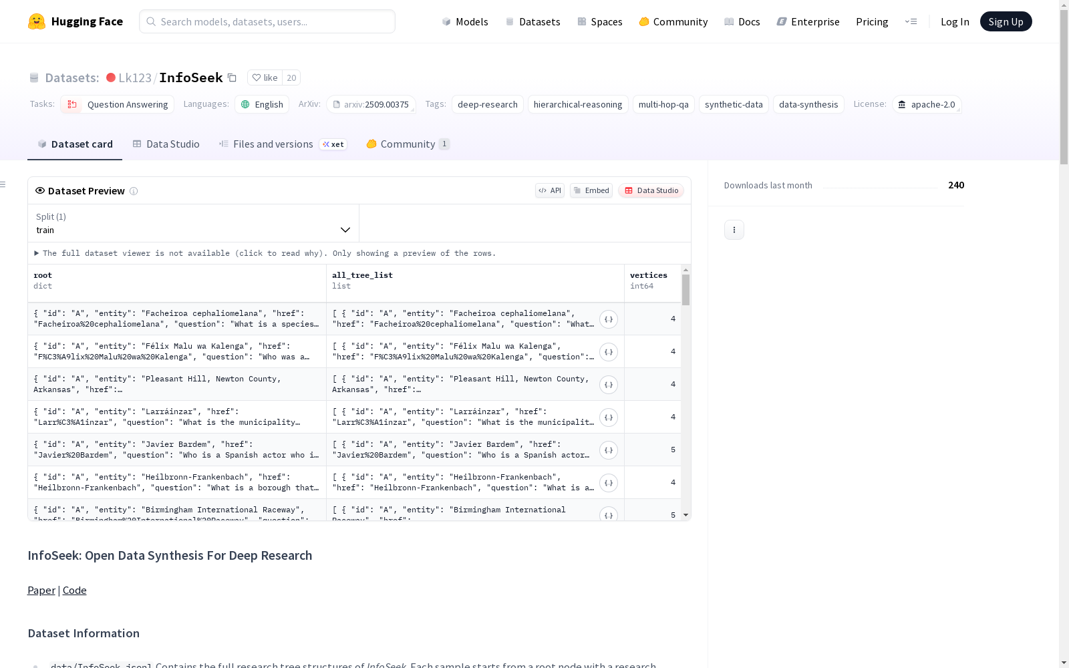Expand JSON cell in the Javier Bardem row
The width and height of the screenshot is (1069, 668).
tap(608, 450)
